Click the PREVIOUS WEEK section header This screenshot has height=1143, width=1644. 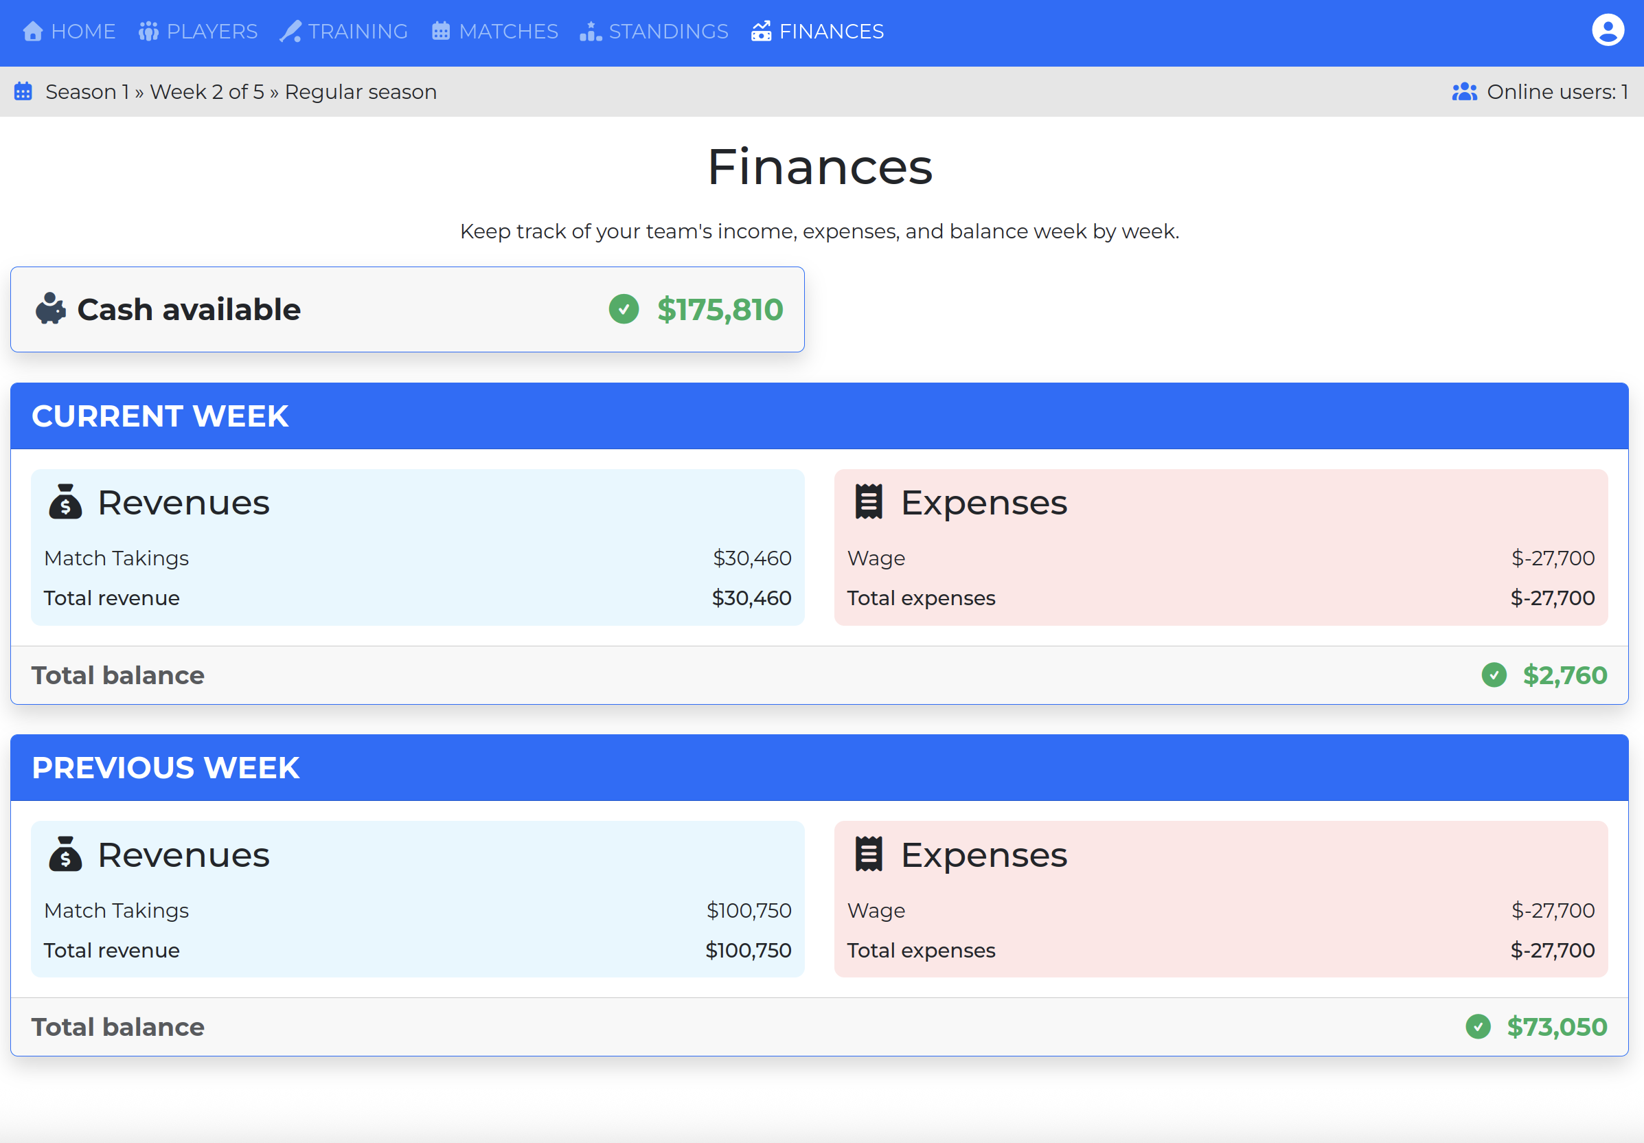[166, 768]
